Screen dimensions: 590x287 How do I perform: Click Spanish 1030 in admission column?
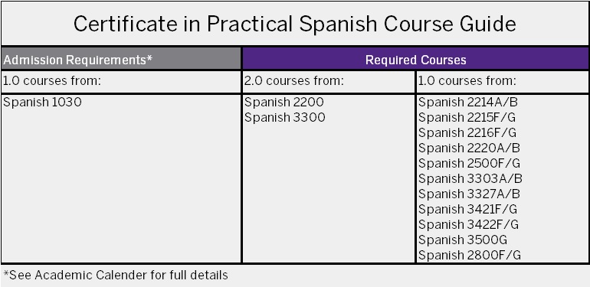[42, 103]
